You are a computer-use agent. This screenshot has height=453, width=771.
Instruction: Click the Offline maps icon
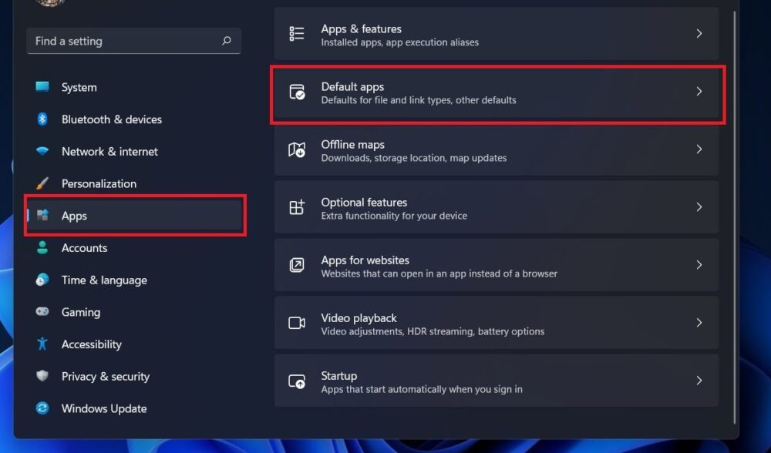[x=297, y=149]
